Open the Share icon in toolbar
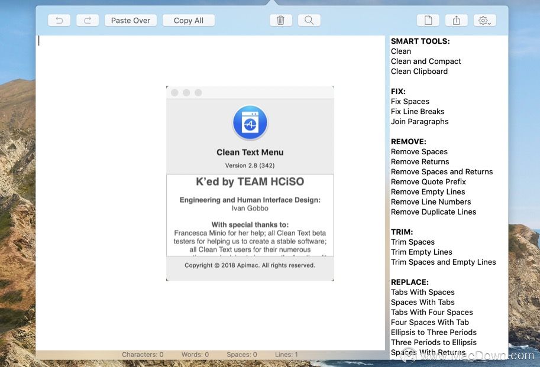The image size is (540, 367). click(457, 20)
